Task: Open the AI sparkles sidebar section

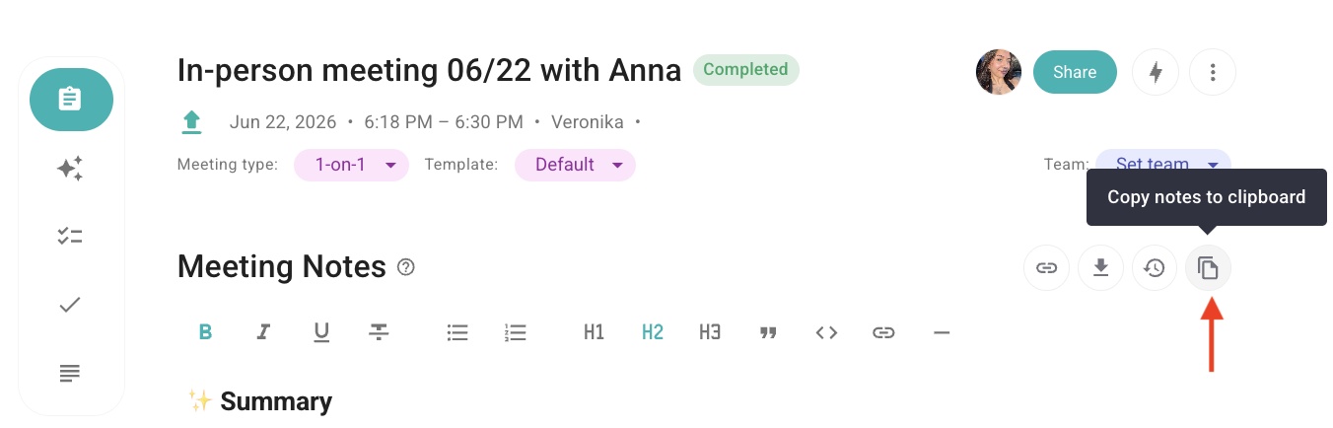Action: coord(70,169)
